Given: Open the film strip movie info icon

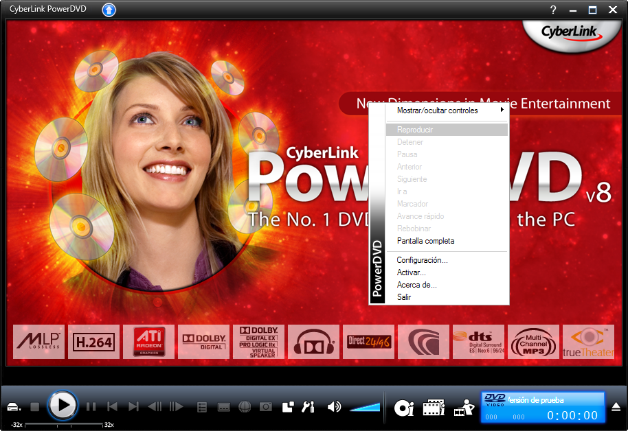Looking at the screenshot, I should [x=434, y=407].
